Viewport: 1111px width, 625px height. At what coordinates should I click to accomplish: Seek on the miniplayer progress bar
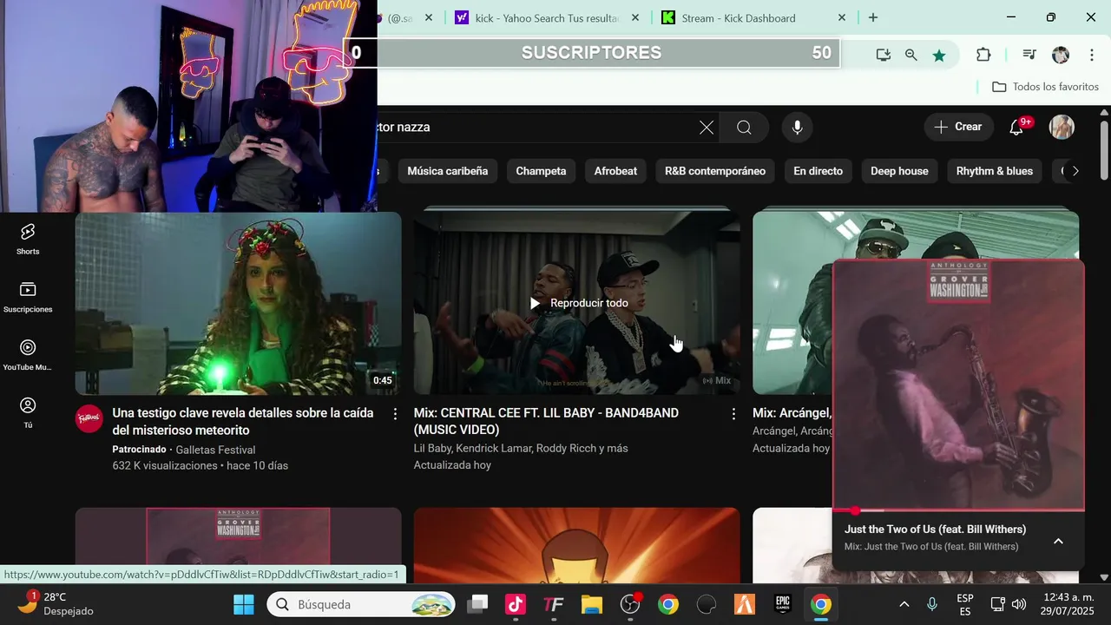coord(958,510)
